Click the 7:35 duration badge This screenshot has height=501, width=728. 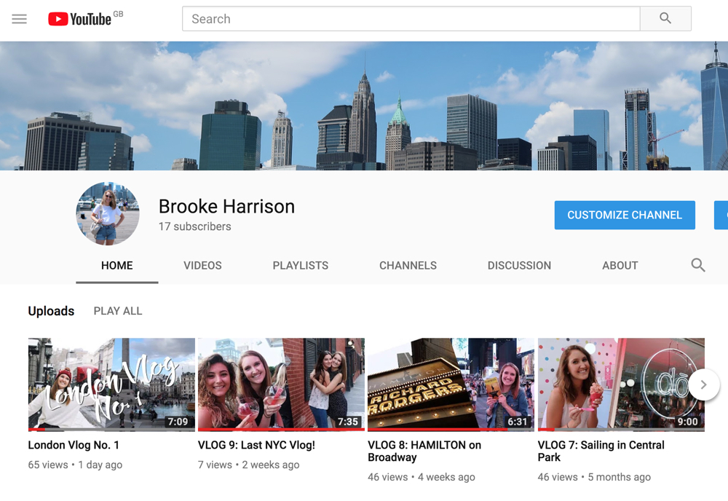point(348,422)
